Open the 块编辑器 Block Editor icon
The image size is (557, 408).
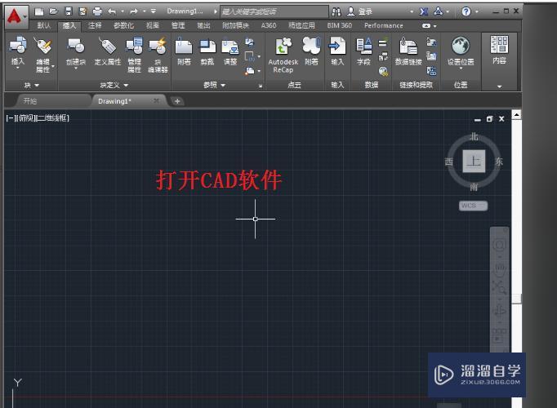tap(158, 46)
